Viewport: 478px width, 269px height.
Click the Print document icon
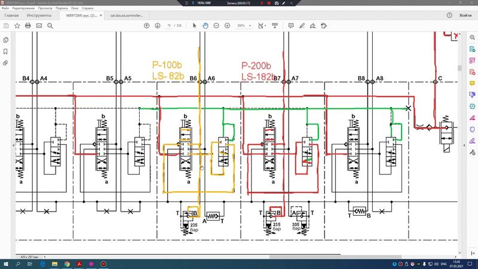28,26
